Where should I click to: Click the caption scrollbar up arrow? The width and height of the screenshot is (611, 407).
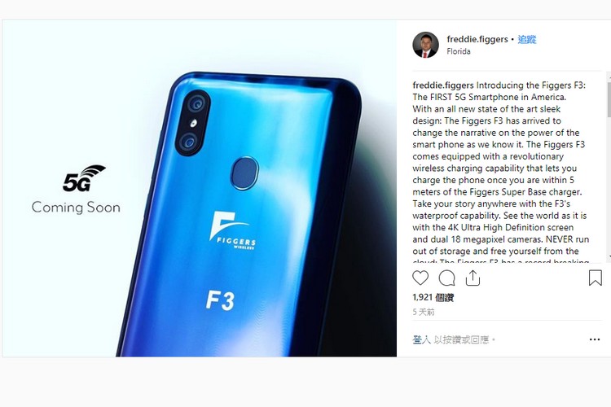point(609,77)
